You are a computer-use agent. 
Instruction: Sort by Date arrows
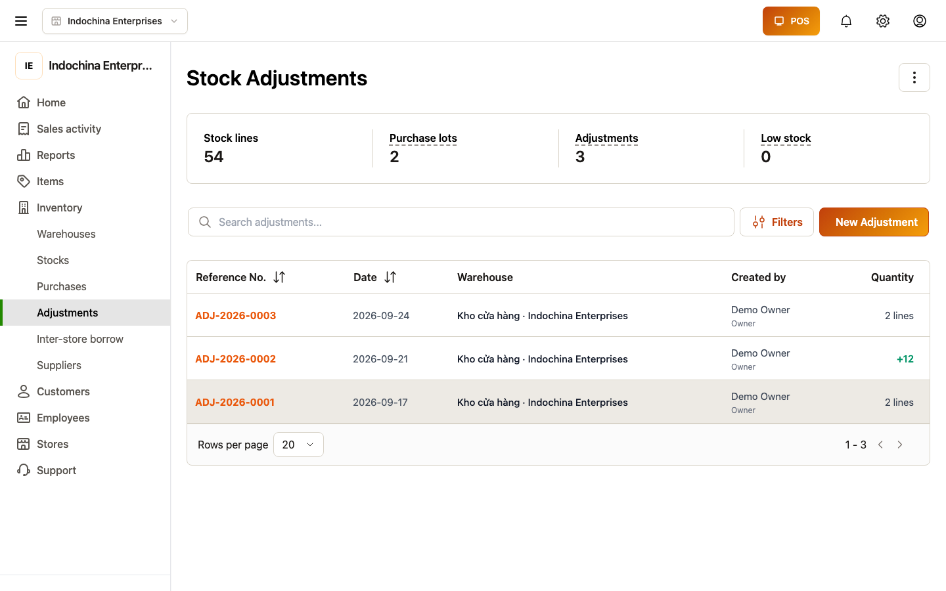390,277
